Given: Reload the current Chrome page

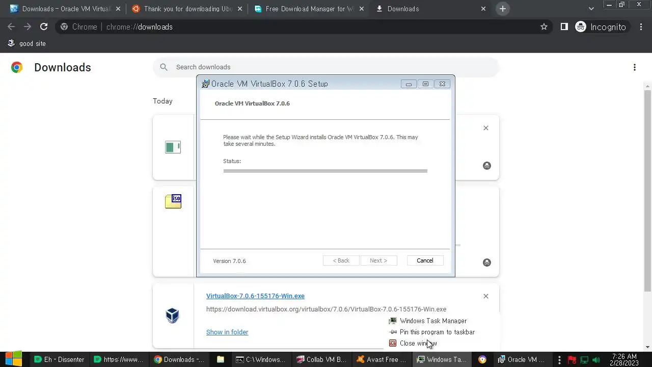Looking at the screenshot, I should (x=44, y=27).
